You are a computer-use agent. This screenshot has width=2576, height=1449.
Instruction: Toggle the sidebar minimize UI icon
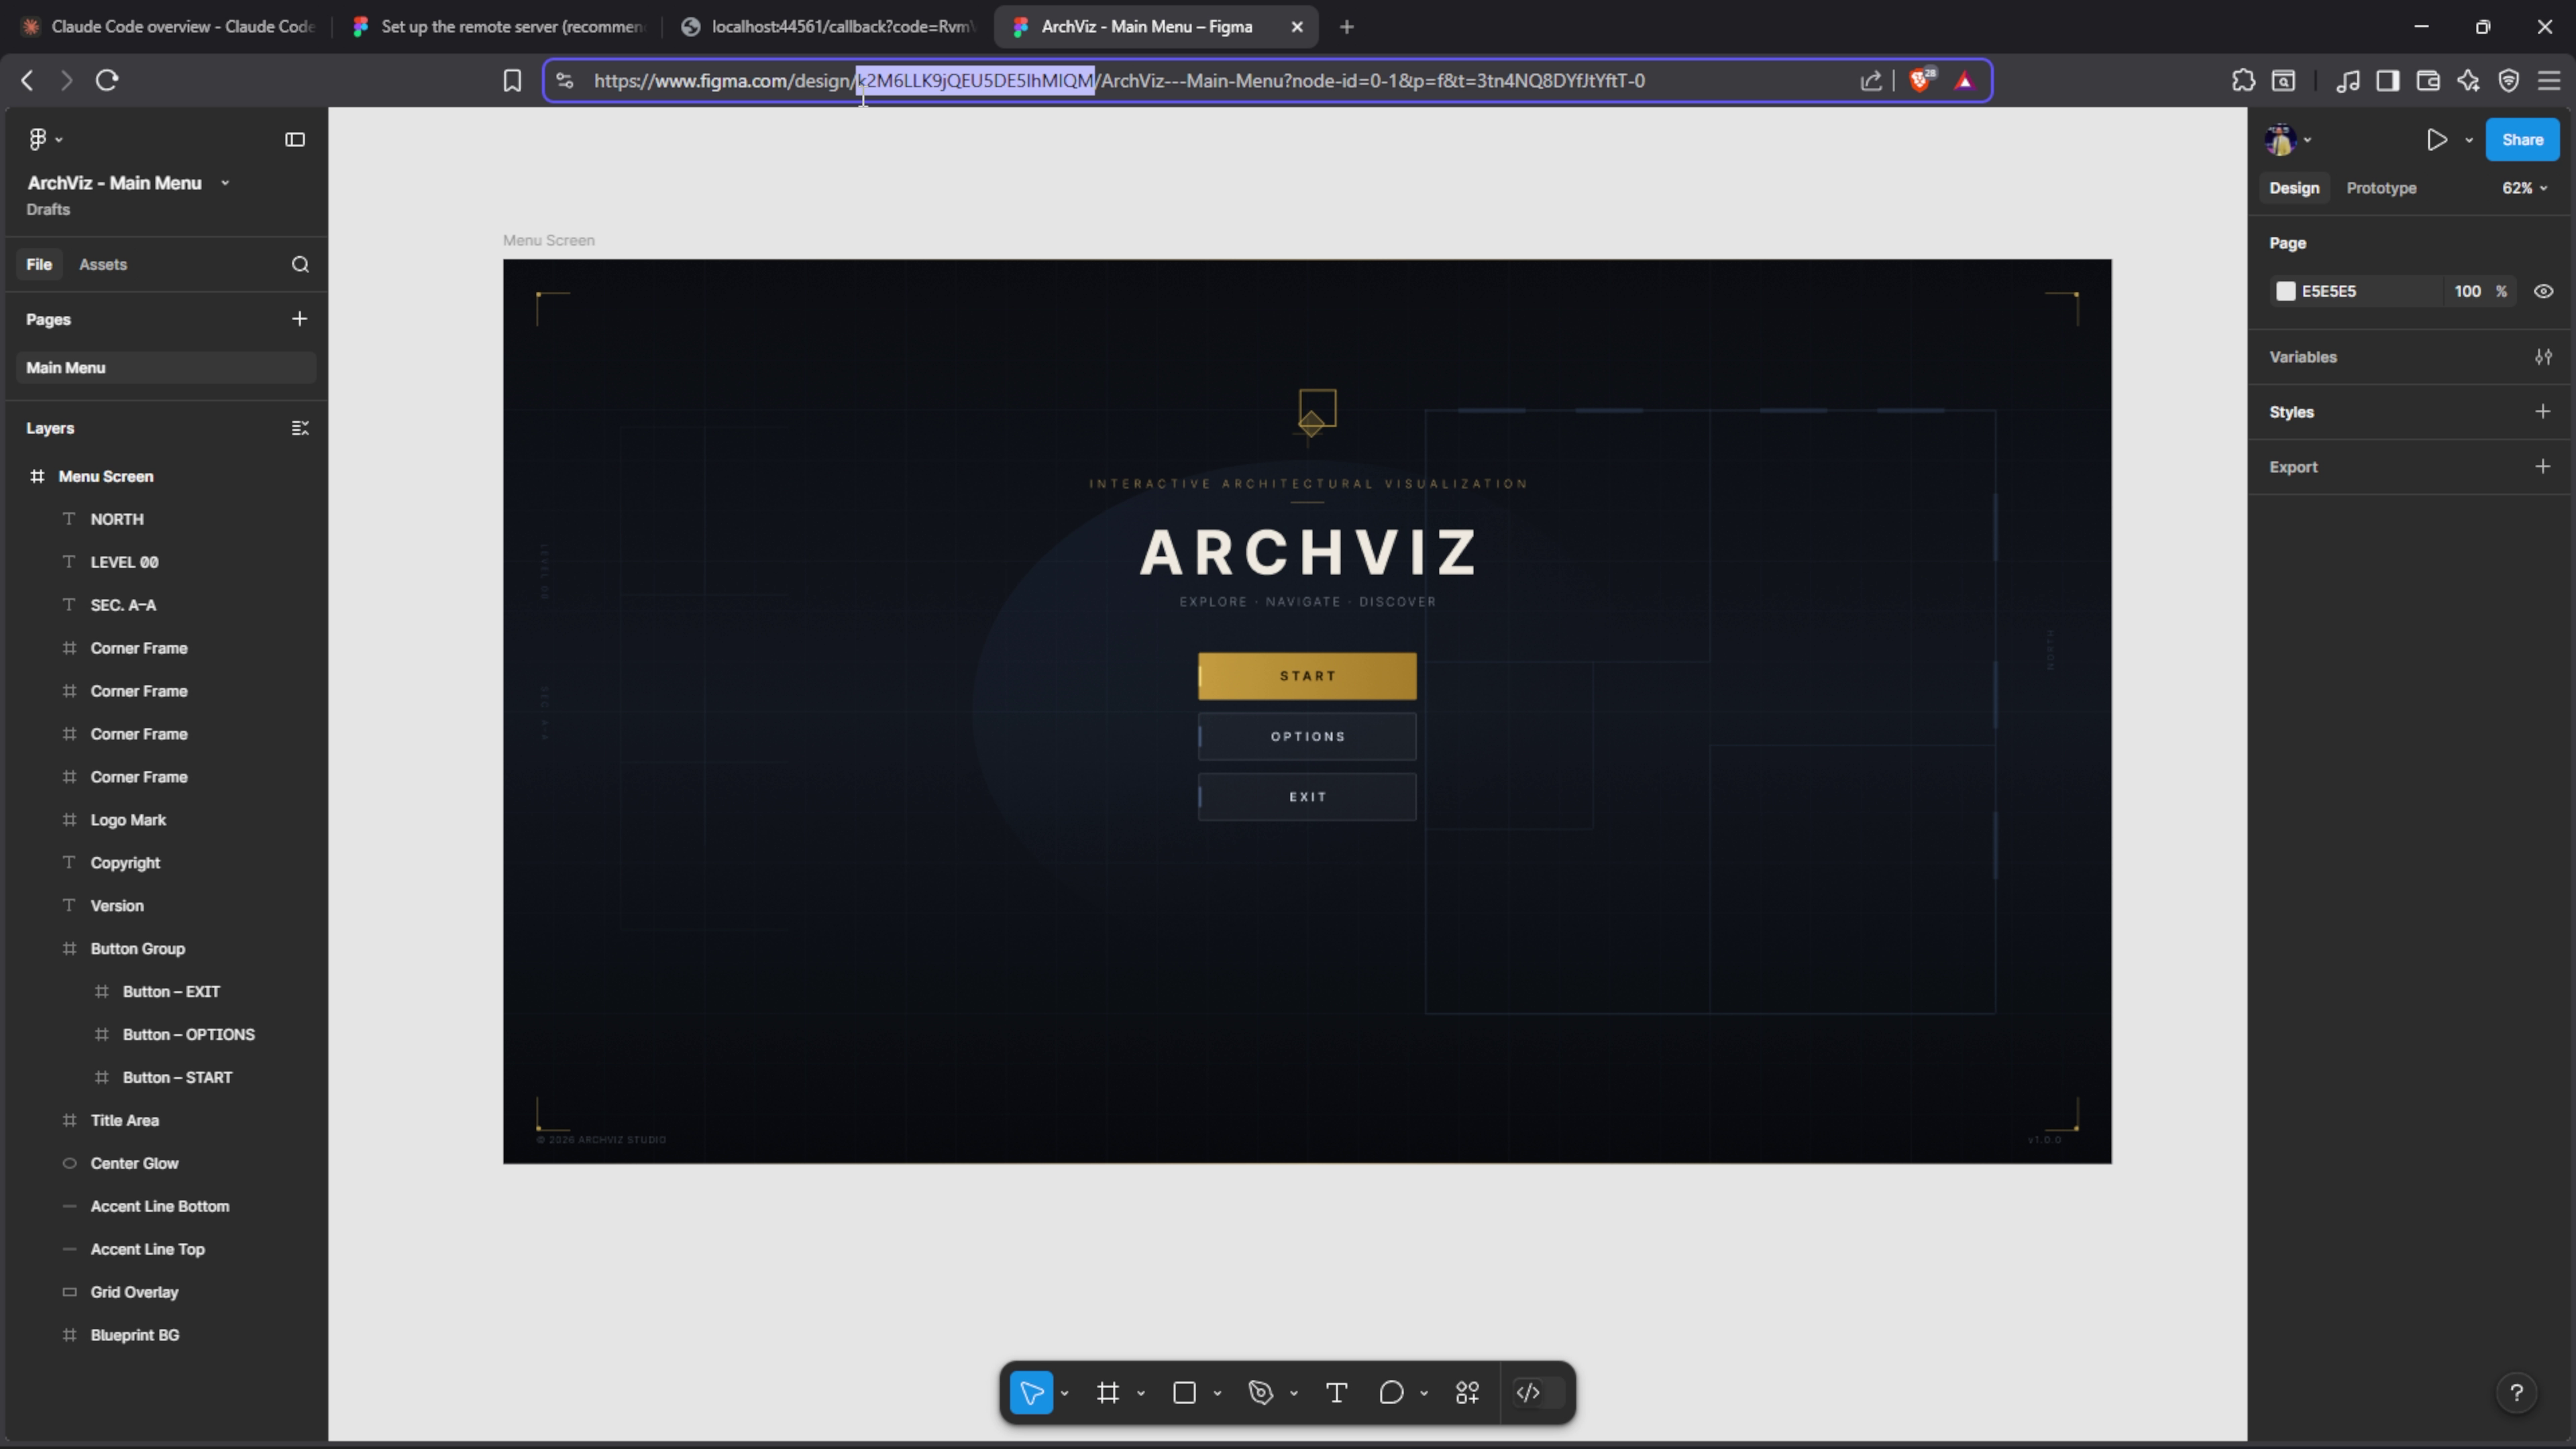coord(295,139)
